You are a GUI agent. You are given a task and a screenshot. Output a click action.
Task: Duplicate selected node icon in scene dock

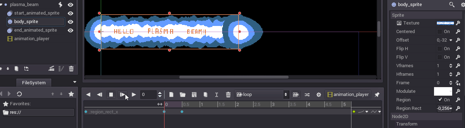(16, 69)
